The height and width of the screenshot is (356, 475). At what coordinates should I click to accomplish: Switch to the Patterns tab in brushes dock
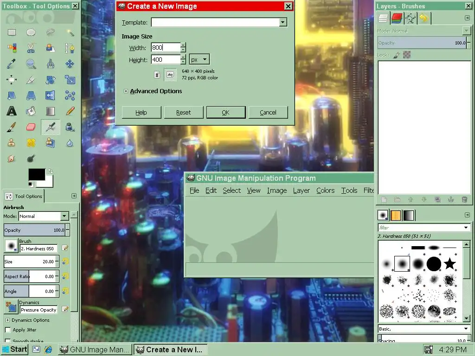coord(396,215)
